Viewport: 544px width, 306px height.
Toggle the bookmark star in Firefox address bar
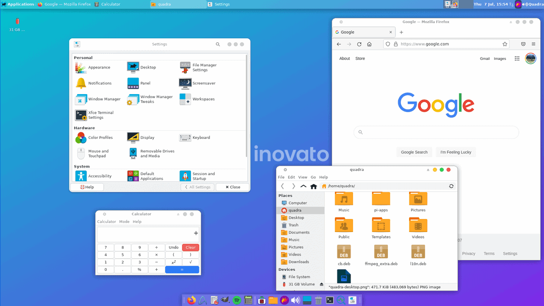504,44
